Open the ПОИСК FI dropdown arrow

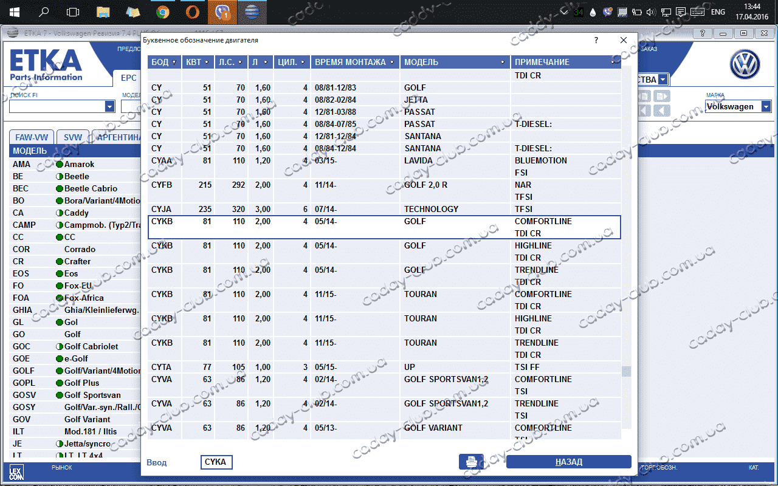(109, 106)
